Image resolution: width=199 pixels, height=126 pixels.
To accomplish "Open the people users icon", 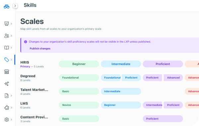I will (7, 36).
